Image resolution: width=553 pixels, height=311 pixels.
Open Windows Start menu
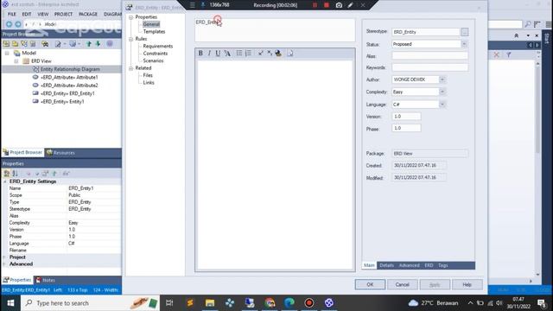pos(10,303)
